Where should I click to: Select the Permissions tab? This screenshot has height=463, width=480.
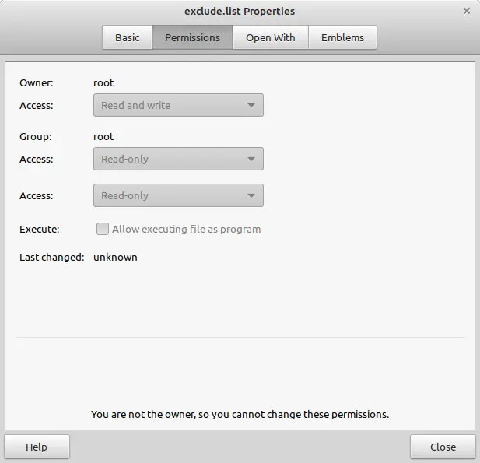192,37
